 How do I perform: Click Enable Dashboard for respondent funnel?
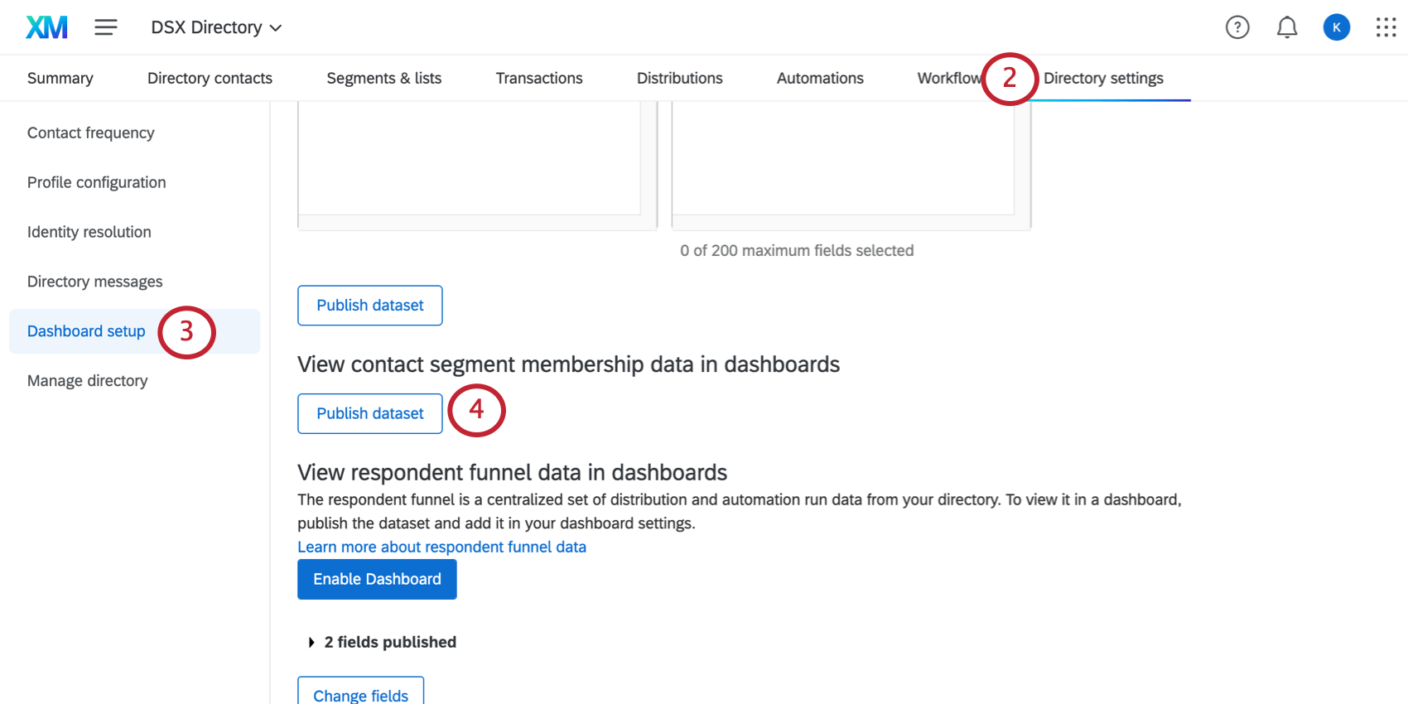point(377,579)
